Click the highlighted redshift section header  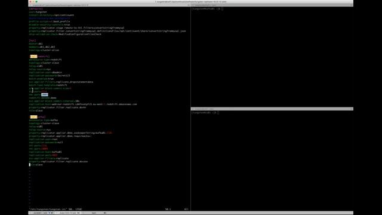[x=40, y=56]
